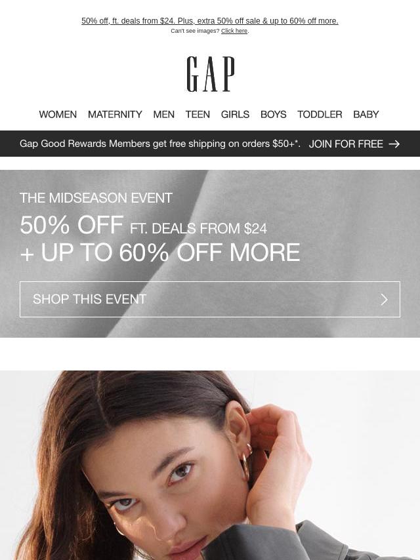Open the 50% off deals preheader link

click(x=210, y=21)
